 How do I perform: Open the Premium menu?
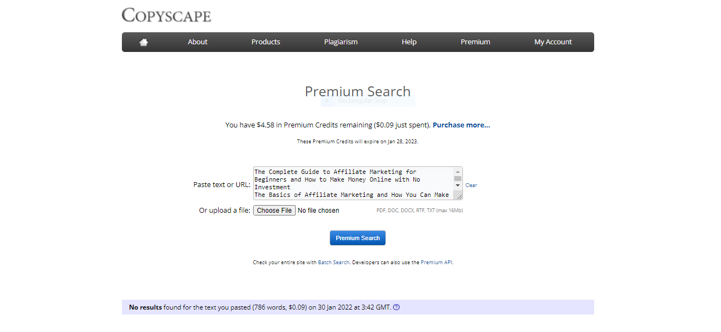coord(475,42)
